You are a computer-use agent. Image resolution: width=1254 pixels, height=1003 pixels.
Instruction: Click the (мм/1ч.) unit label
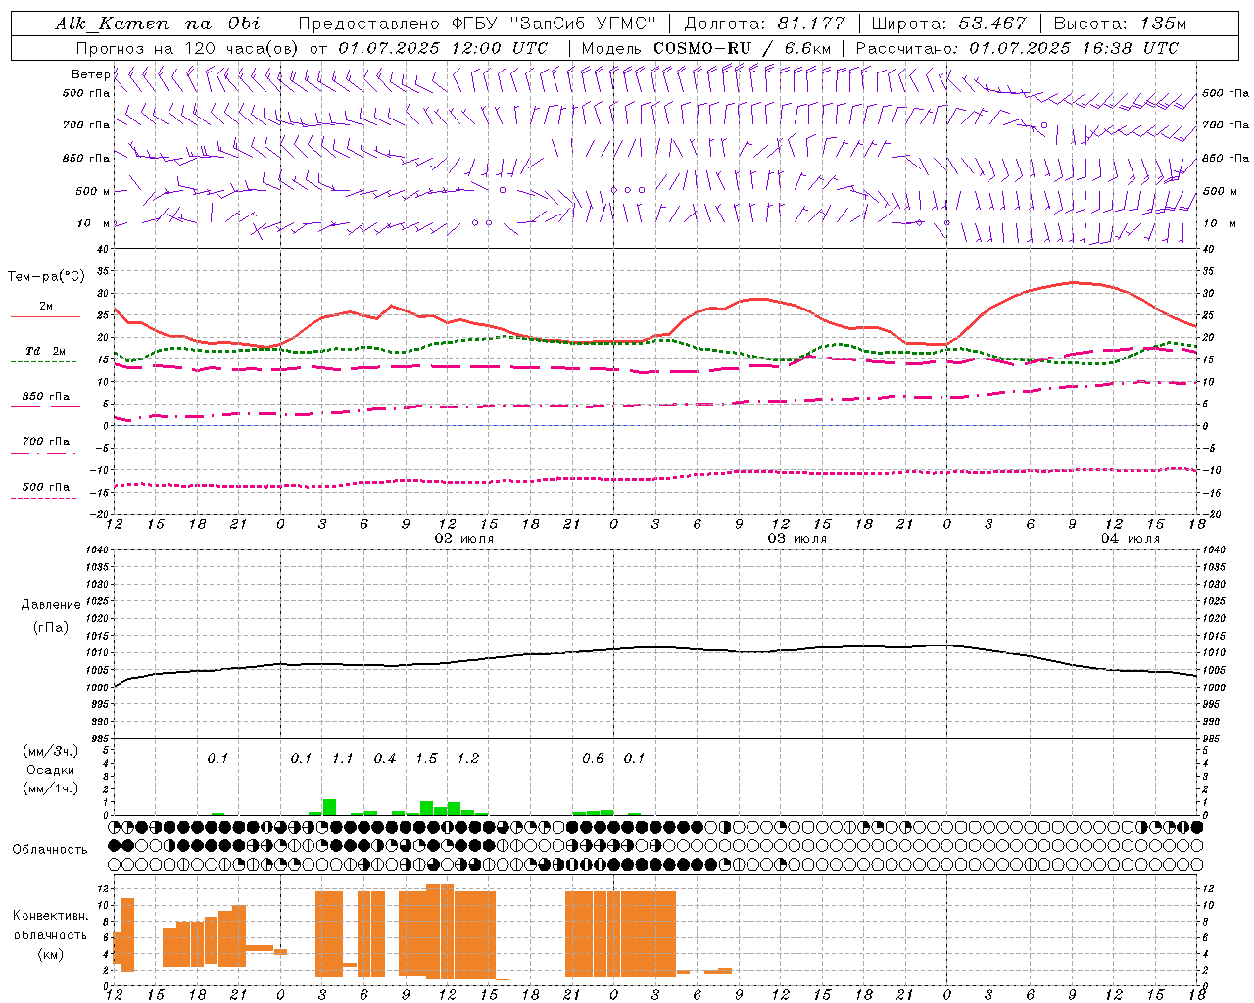click(x=50, y=788)
